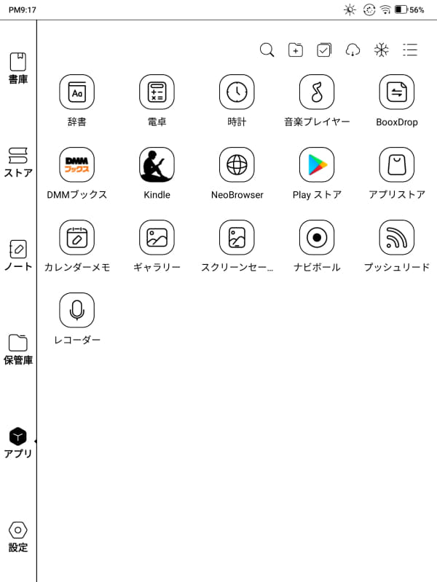Tap the brightness sun status icon
The height and width of the screenshot is (582, 437).
point(350,9)
